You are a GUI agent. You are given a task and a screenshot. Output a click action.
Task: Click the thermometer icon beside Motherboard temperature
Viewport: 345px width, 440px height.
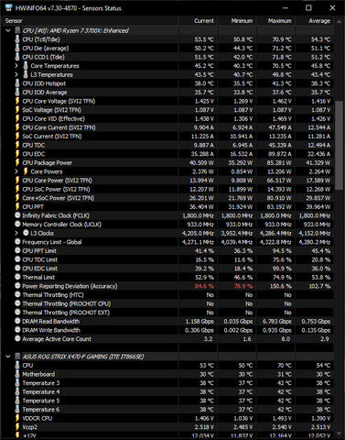tap(17, 374)
